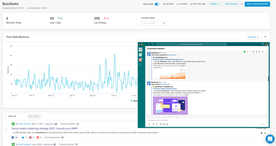
Task: Open the Social media marketing strategy 2022 article link
Action: 44,128
